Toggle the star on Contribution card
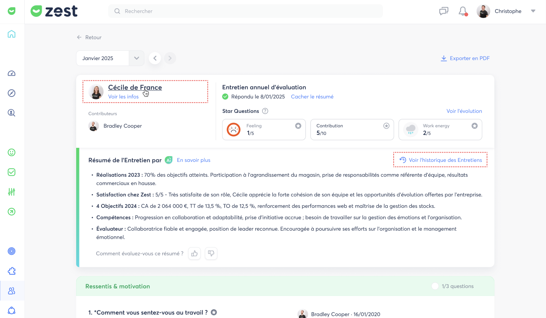 coord(386,126)
